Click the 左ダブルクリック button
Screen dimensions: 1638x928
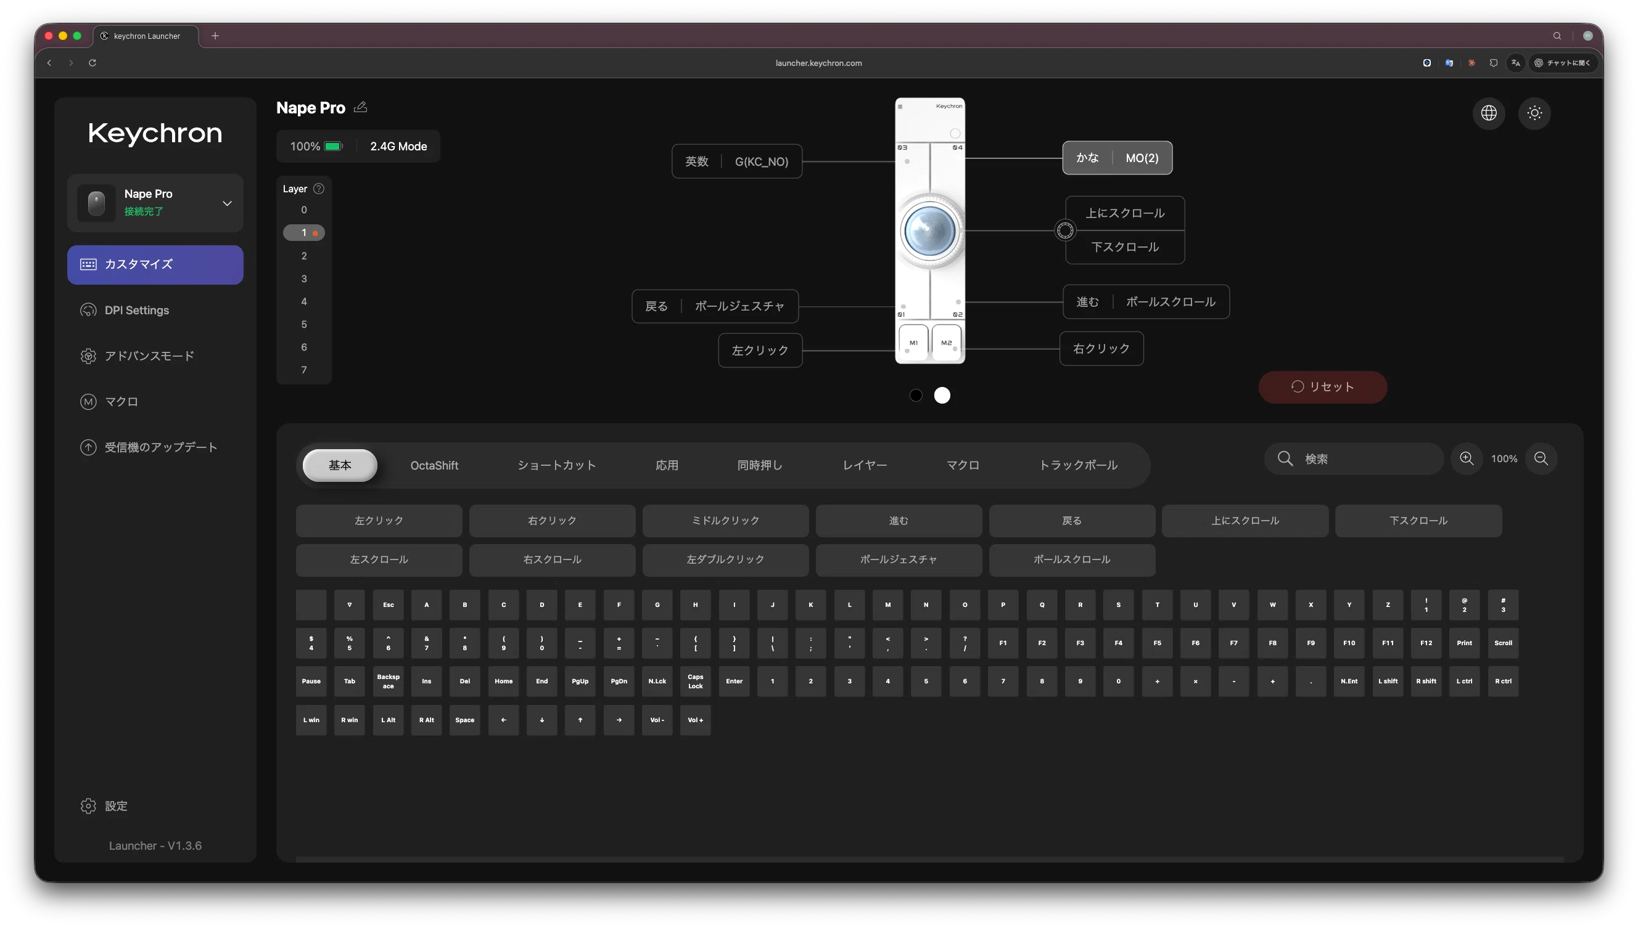click(725, 560)
